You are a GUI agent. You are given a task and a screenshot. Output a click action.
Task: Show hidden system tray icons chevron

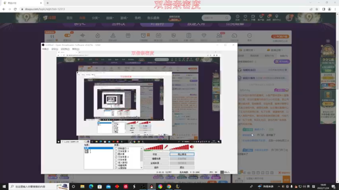[x=279, y=187]
